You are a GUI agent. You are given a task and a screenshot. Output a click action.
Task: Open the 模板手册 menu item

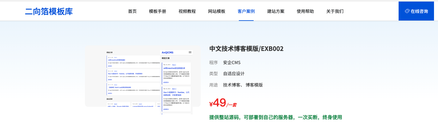158,11
